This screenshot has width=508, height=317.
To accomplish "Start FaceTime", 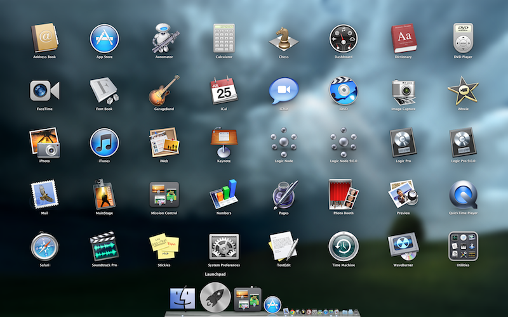I will tap(44, 91).
